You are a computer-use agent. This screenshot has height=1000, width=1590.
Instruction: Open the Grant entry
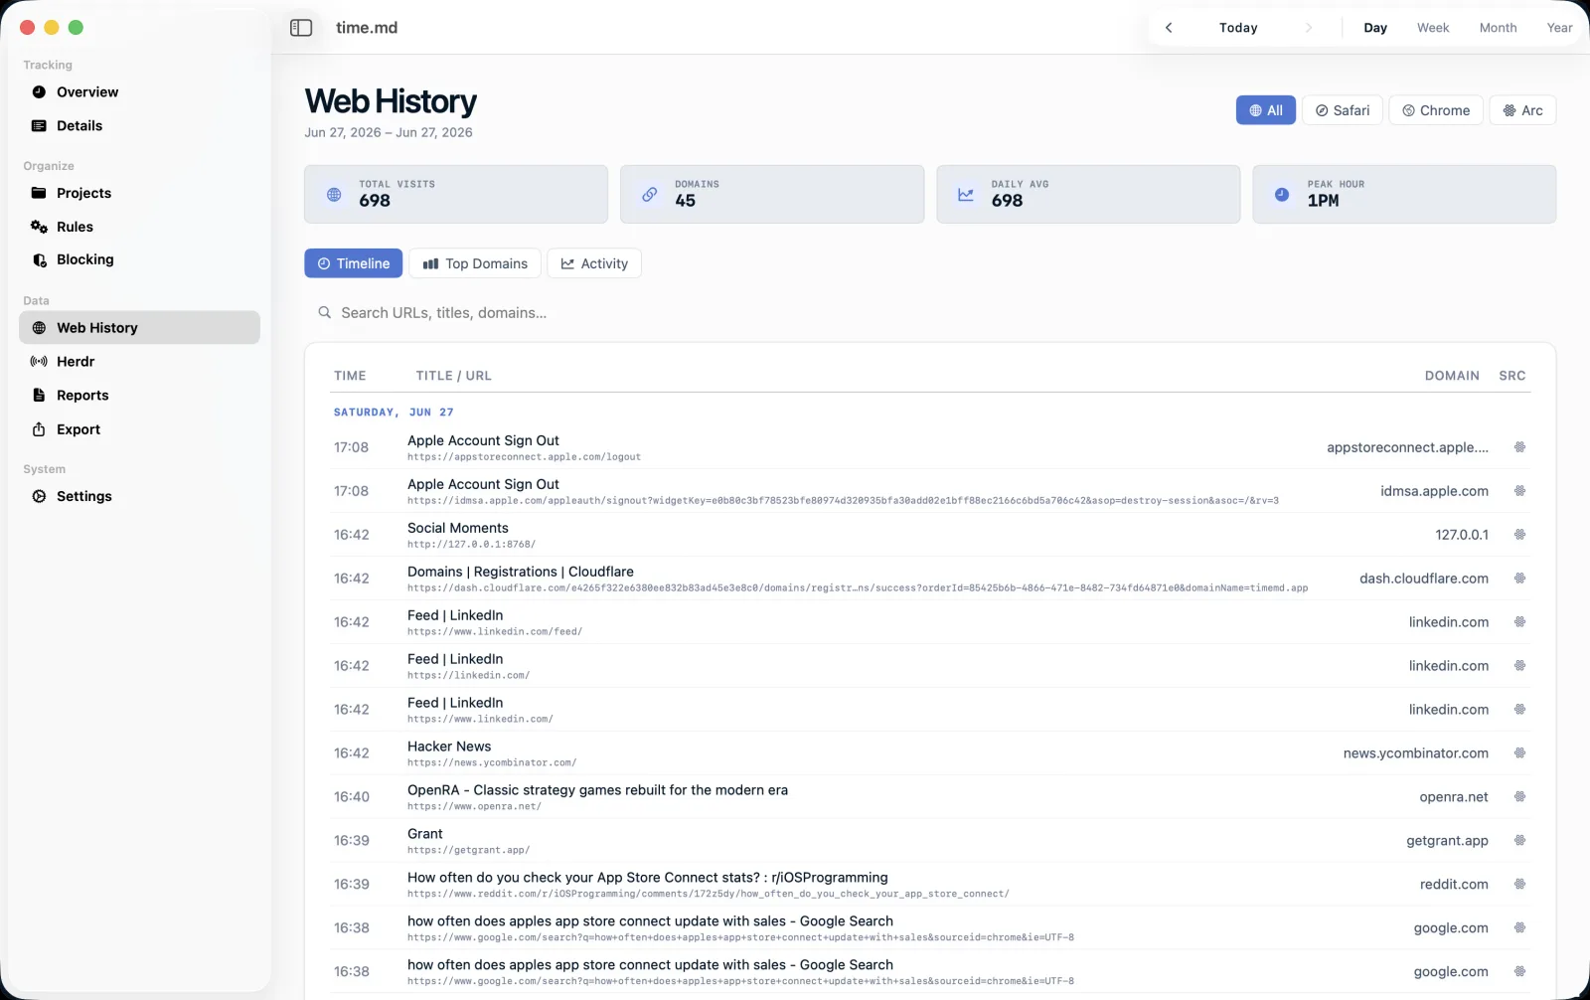(425, 834)
